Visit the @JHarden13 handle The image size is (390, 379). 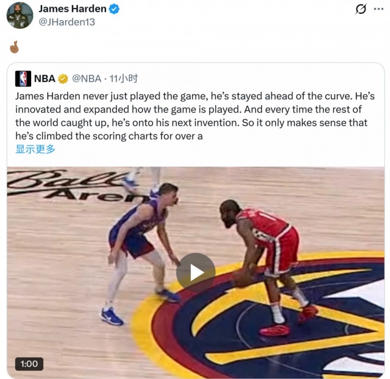click(x=67, y=22)
